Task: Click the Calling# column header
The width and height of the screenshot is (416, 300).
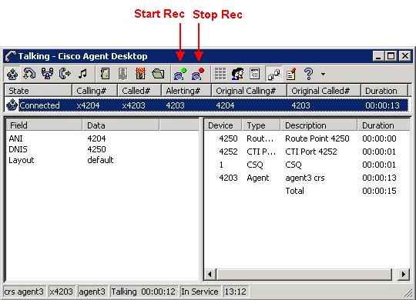Action: tap(95, 91)
